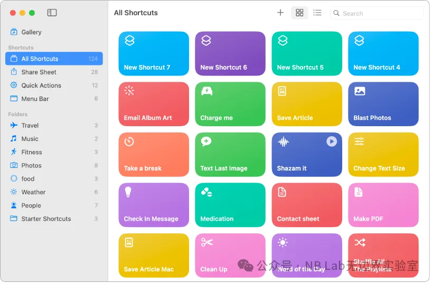Click the airplane icon beside Travel
Screen dimensions: 432x283
(14, 126)
